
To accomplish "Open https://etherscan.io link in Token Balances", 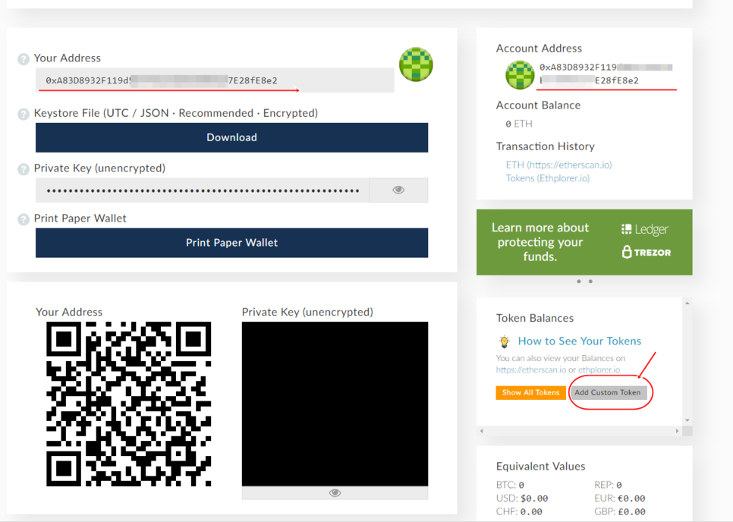I will click(531, 369).
